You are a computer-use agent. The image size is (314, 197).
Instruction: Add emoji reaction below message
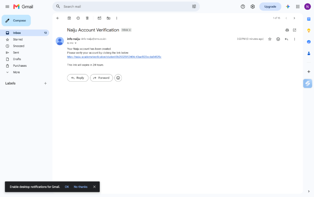point(118,78)
